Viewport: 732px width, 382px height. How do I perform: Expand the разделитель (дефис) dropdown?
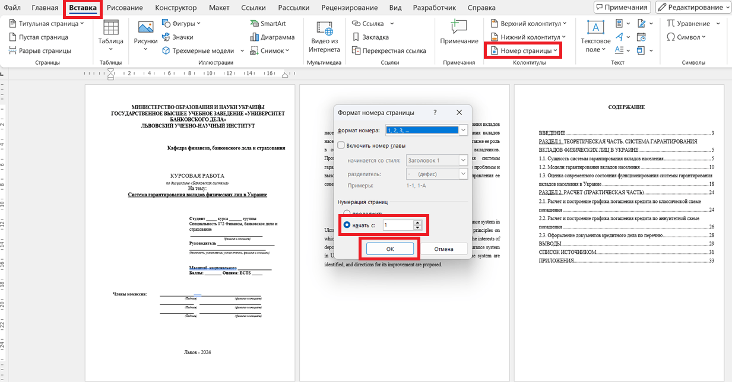463,174
